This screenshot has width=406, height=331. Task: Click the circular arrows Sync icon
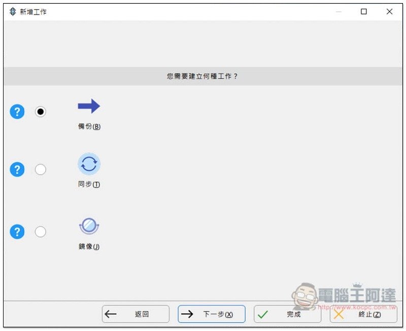pos(89,164)
